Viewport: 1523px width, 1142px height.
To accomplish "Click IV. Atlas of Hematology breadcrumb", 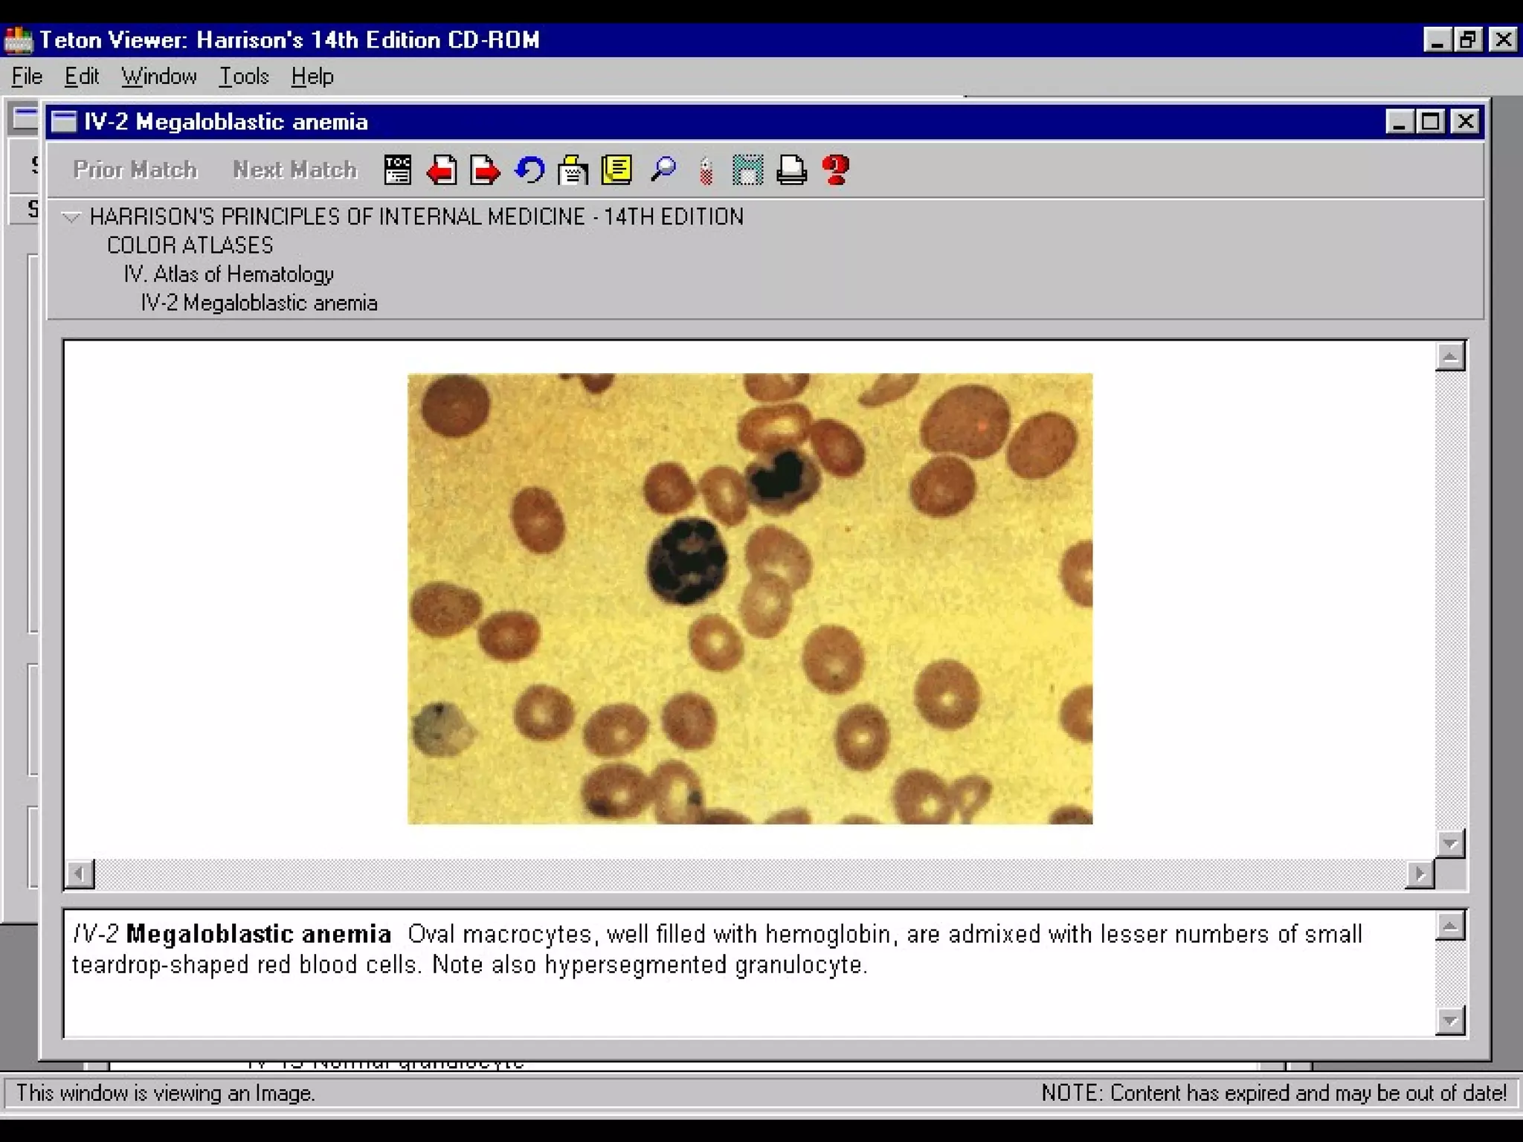I will pos(228,274).
